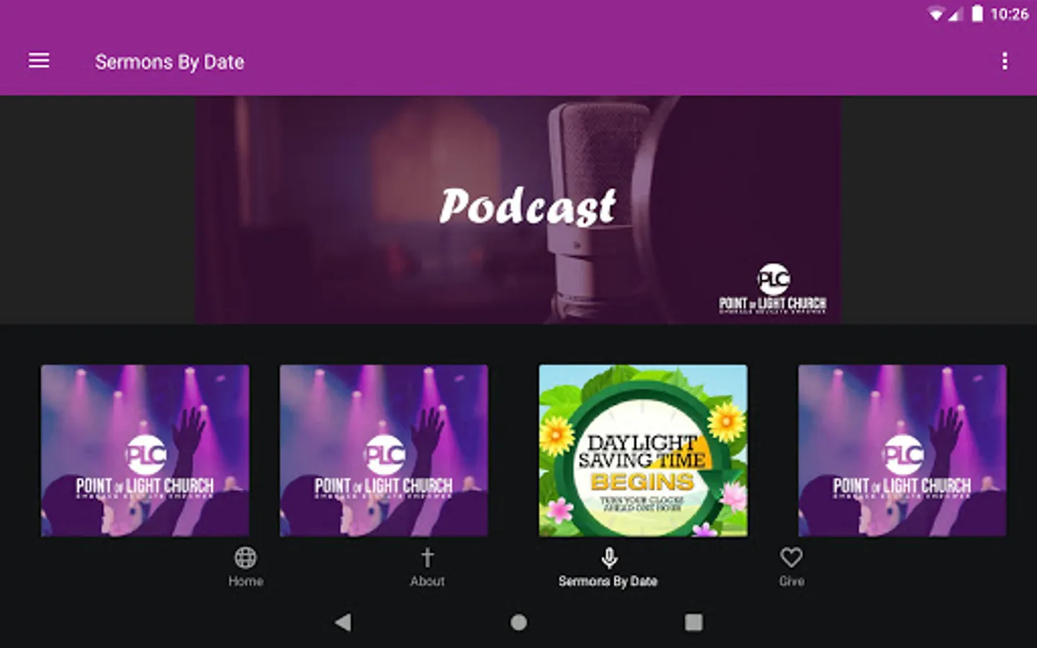Viewport: 1037px width, 648px height.
Task: Tap the Android recents square button
Action: 693,622
